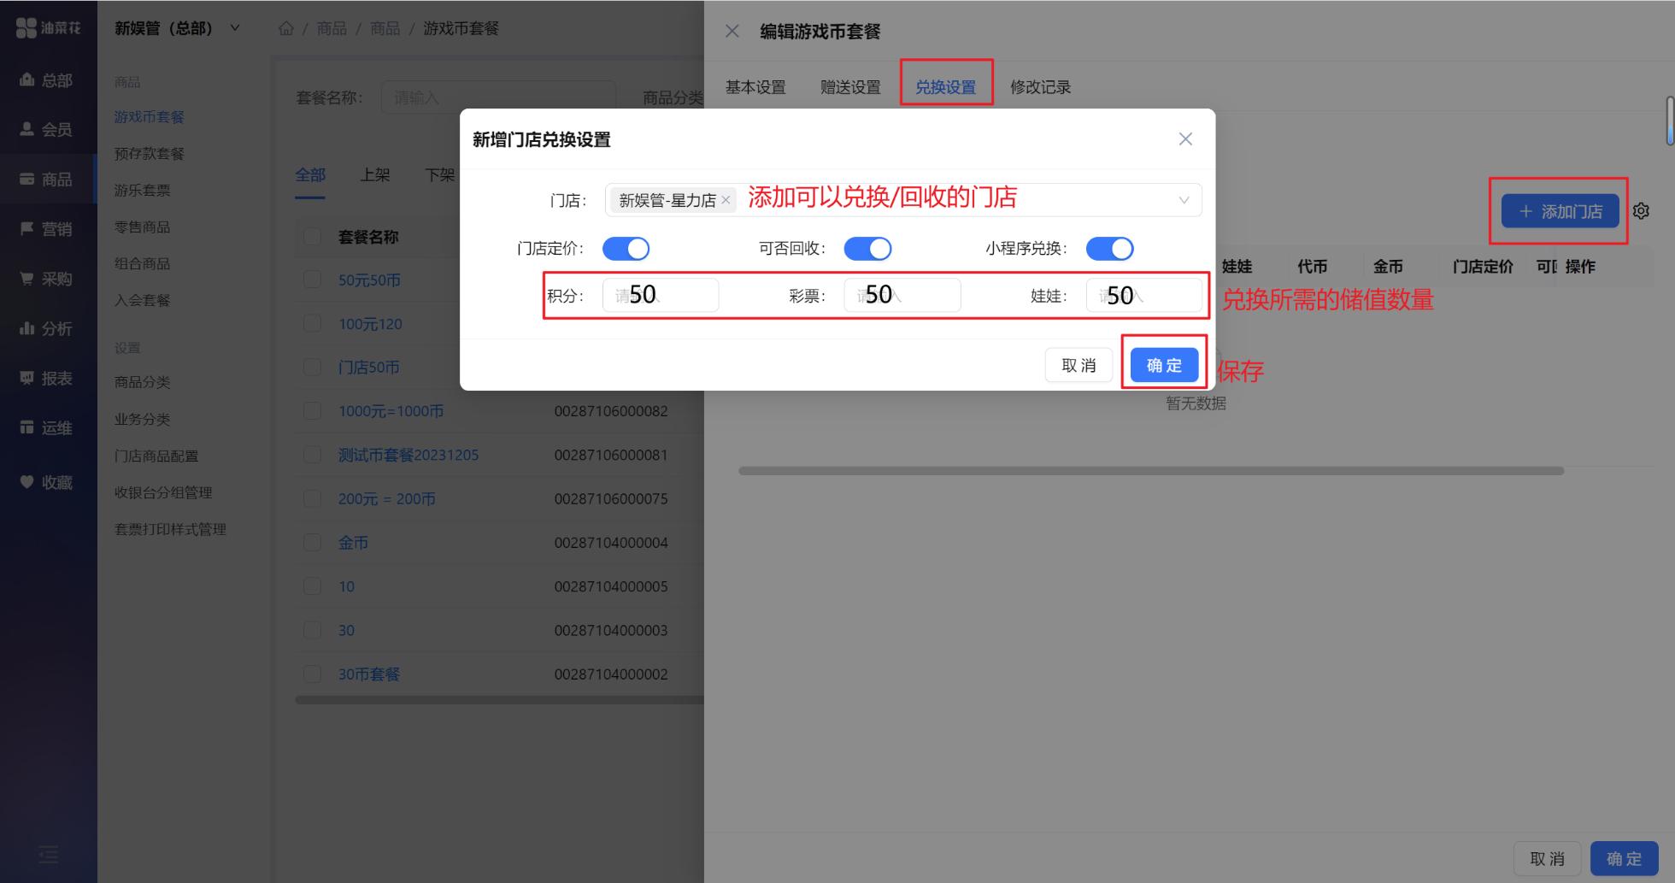Open the 商品 sidebar section
The width and height of the screenshot is (1675, 883).
46,180
